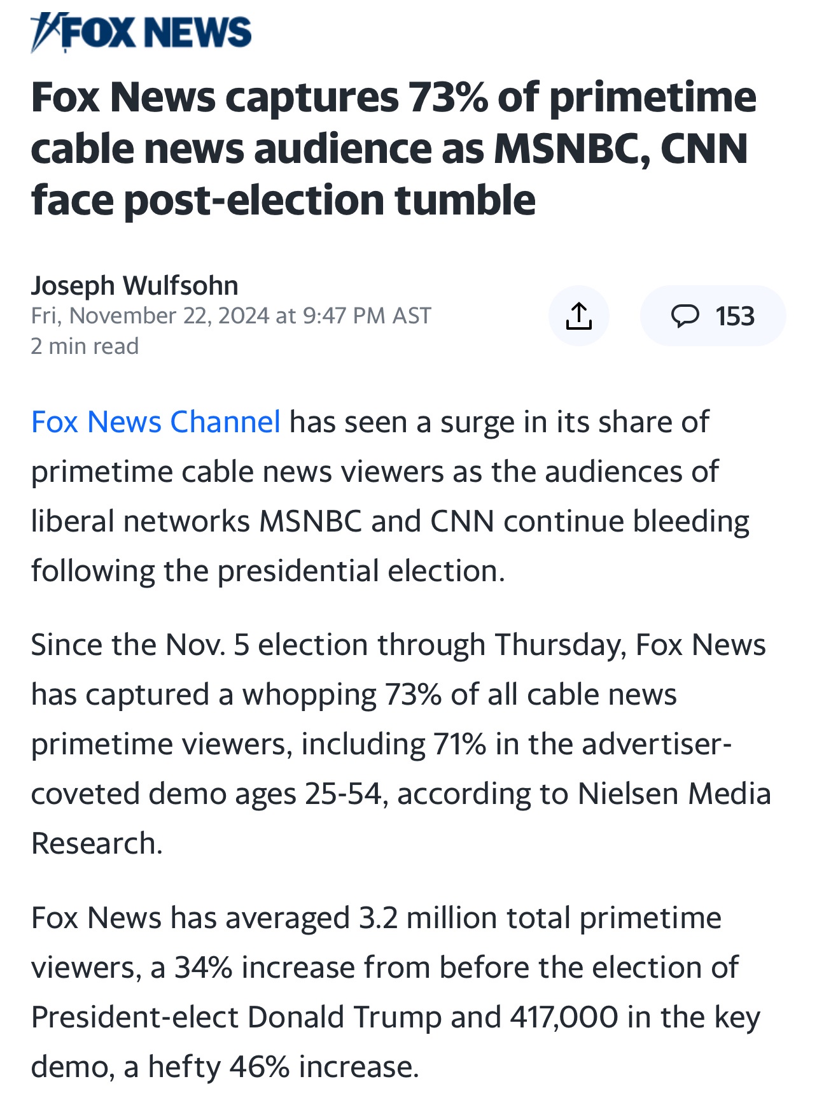Open the share article icon
817x1107 pixels.
[x=578, y=316]
